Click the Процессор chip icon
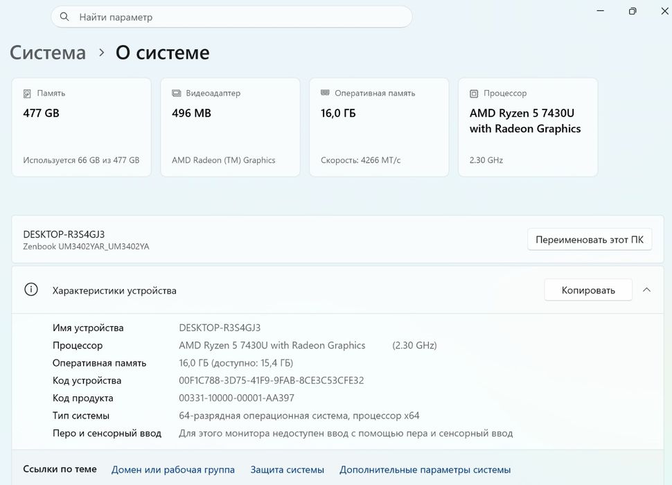 (474, 94)
